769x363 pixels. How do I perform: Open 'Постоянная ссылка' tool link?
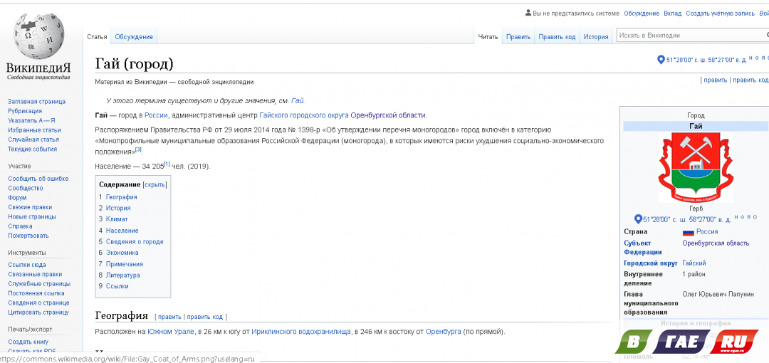[x=36, y=293]
